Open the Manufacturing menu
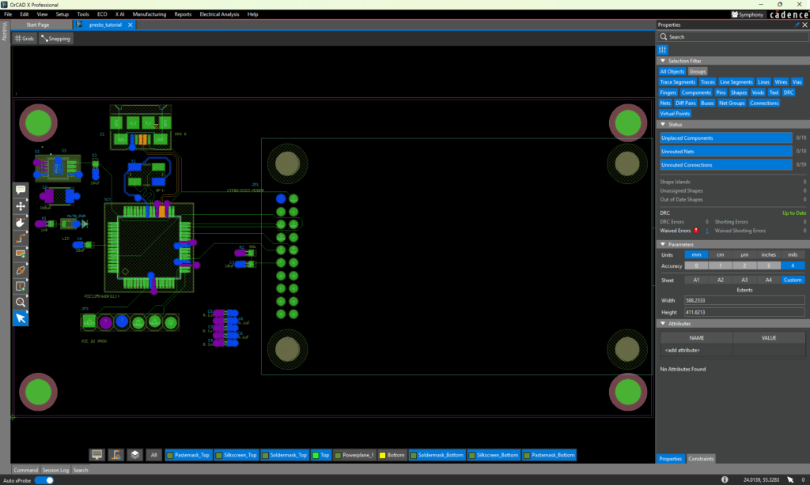Screen dimensions: 810x485 tap(150, 14)
